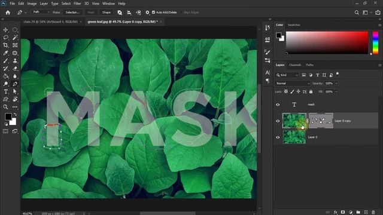The width and height of the screenshot is (383, 215).
Task: Select the Eraser tool
Action: (15, 69)
